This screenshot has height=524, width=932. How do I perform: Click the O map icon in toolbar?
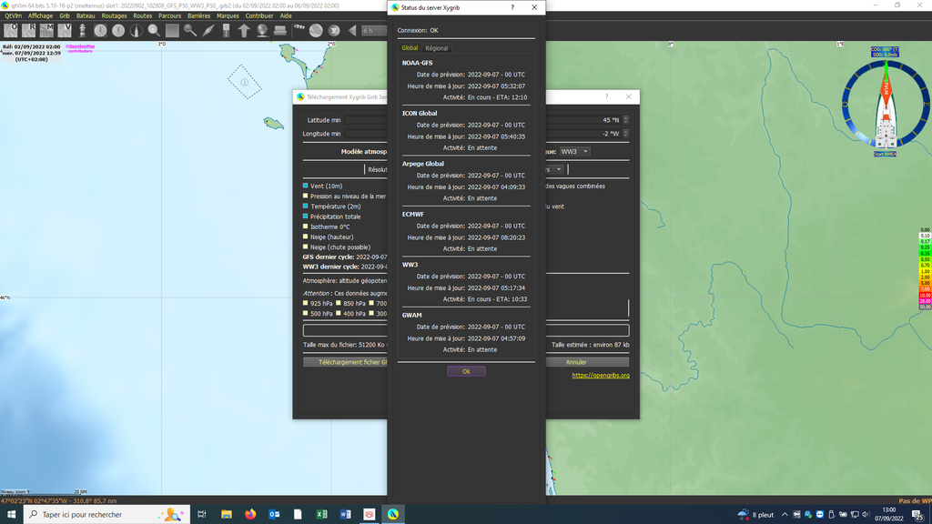pos(11,30)
